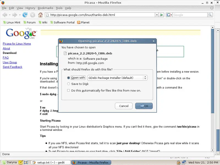Click the search magnifier icon
Image resolution: width=220 pixels, height=165 pixels.
(210, 15)
